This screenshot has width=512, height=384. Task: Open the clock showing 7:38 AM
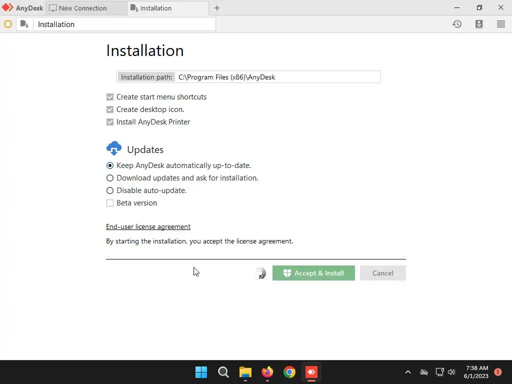(x=476, y=372)
